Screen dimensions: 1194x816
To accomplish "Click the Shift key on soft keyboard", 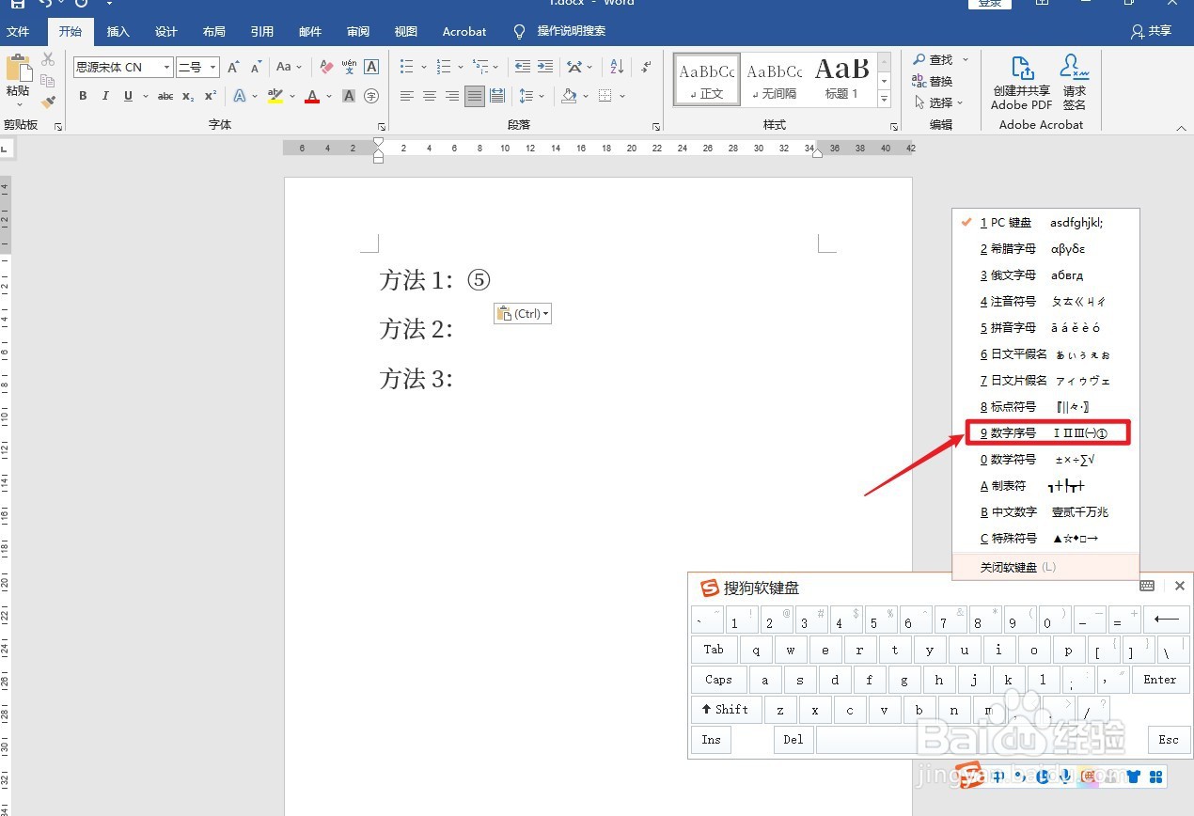I will [726, 710].
